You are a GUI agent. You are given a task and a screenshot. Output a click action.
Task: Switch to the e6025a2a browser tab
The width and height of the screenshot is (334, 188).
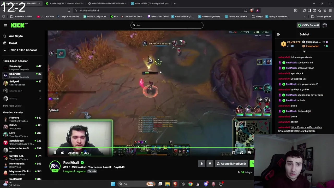(107, 3)
